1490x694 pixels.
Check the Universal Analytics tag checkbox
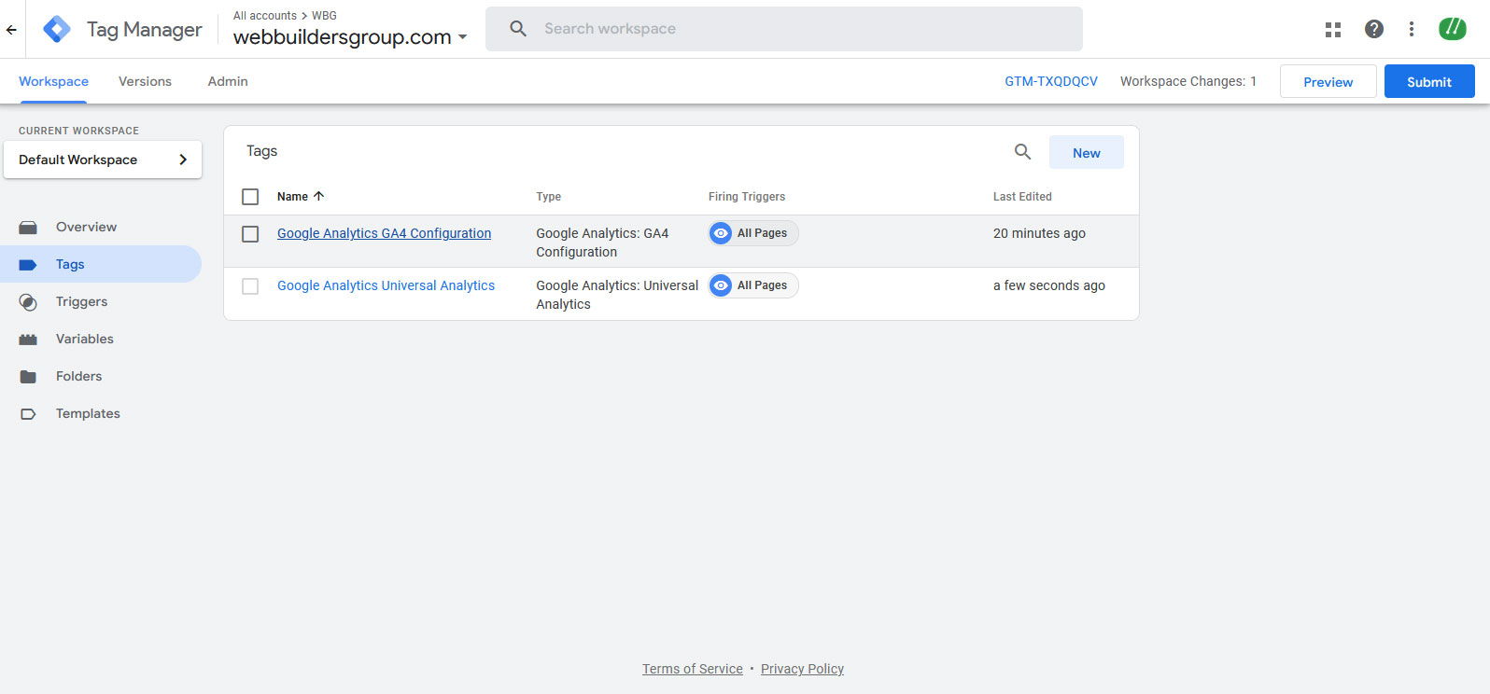point(250,286)
